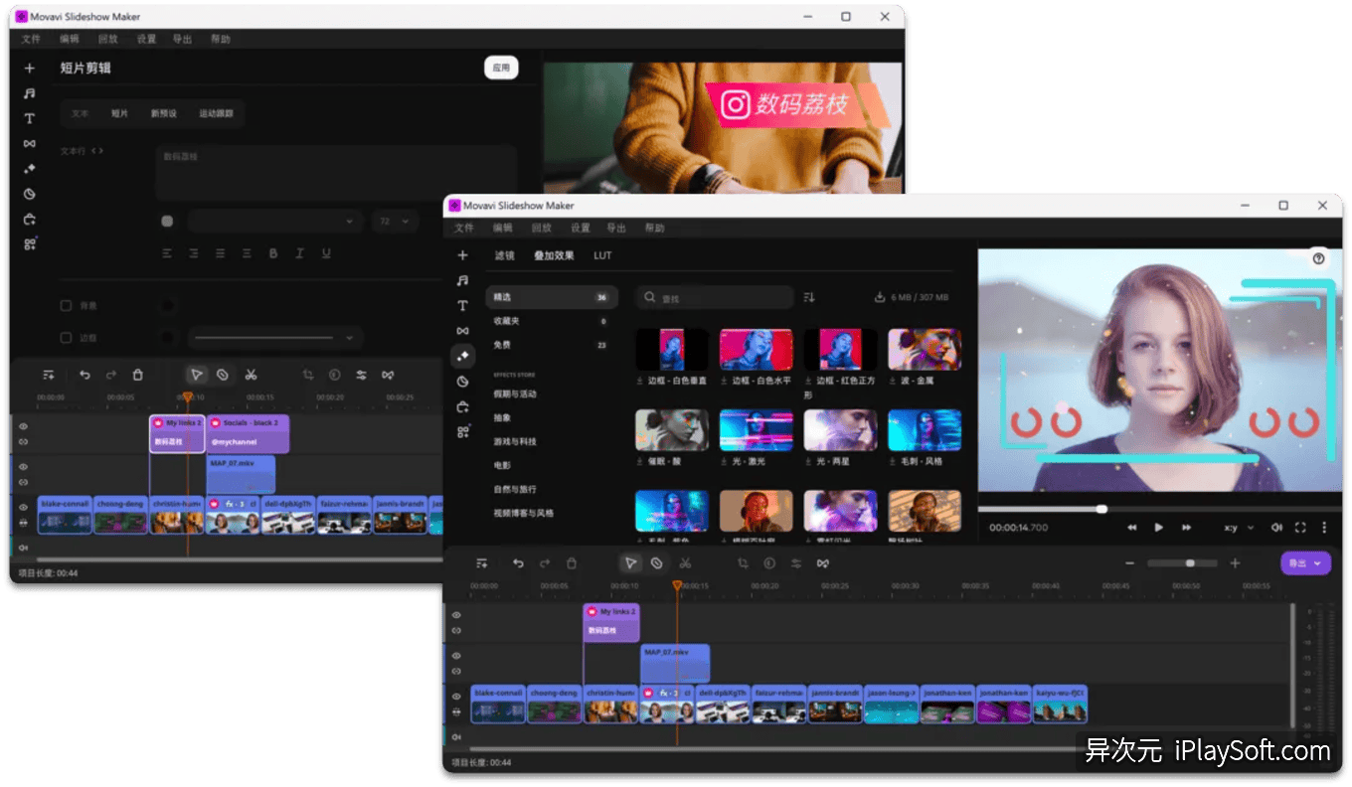This screenshot has height=787, width=1352.
Task: Open the music panel in front window sidebar
Action: pos(462,281)
